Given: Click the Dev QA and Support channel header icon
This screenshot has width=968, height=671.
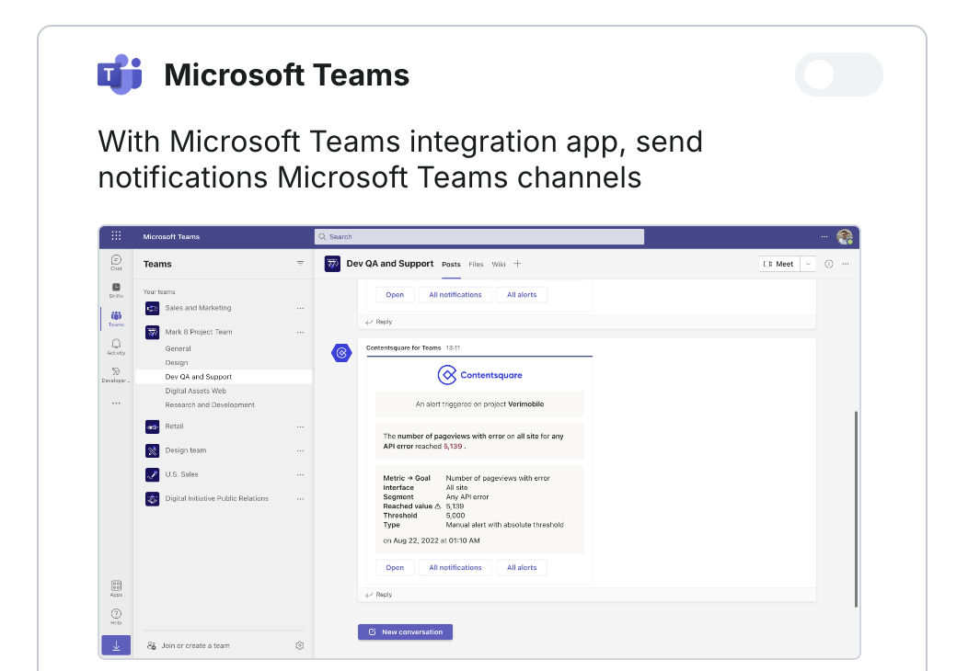Looking at the screenshot, I should 332,264.
